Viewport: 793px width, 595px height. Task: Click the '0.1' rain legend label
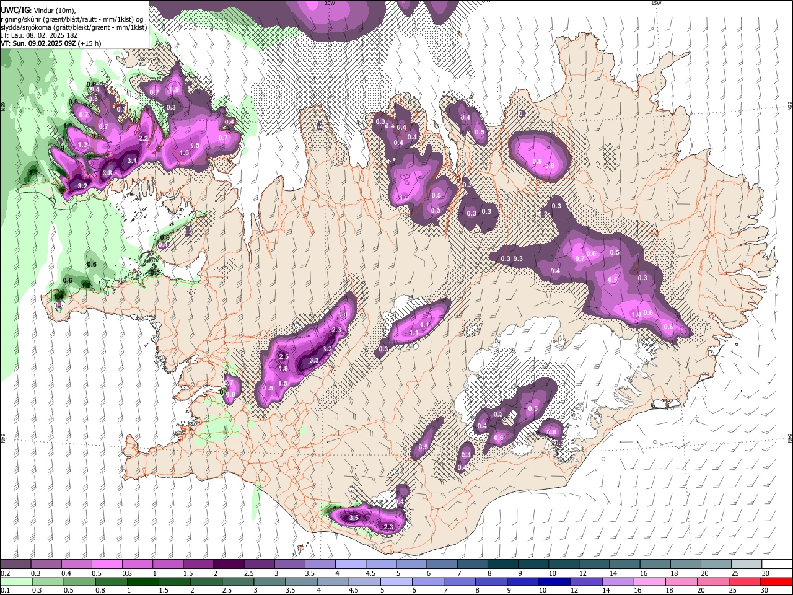[x=5, y=590]
